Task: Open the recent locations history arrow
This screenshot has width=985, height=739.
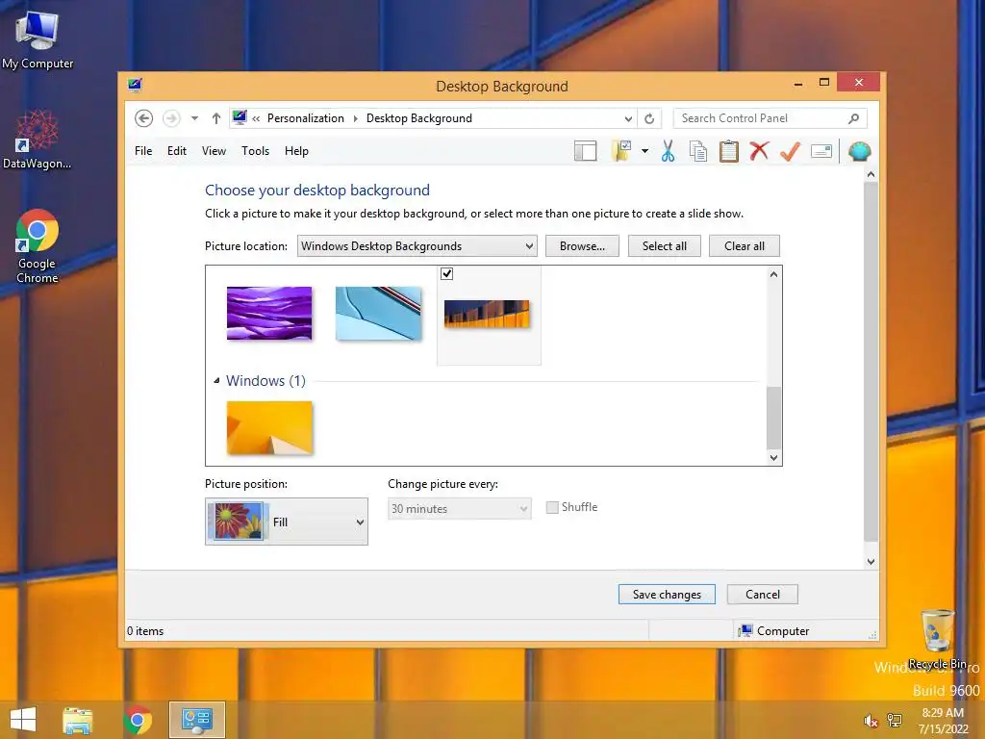Action: [x=194, y=118]
